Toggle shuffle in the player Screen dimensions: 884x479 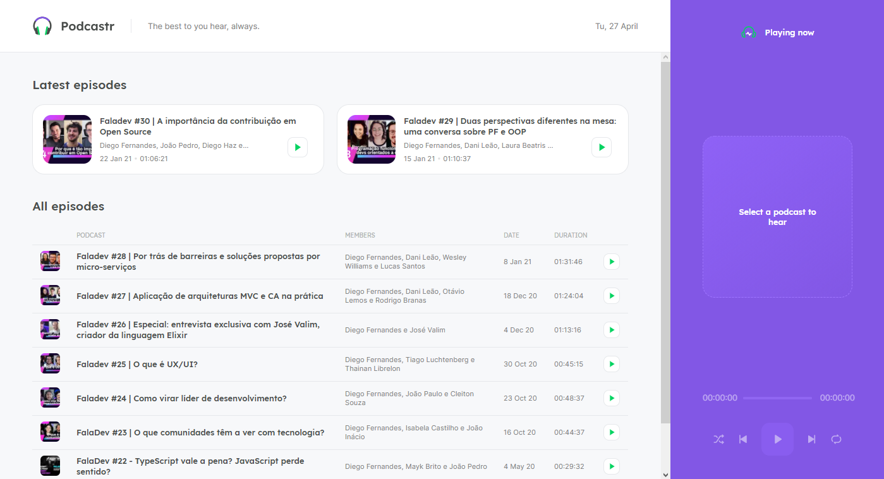click(718, 439)
